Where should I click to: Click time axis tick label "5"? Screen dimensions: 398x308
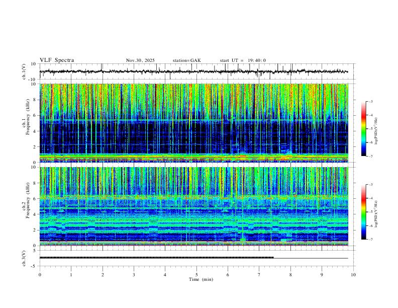196,275
